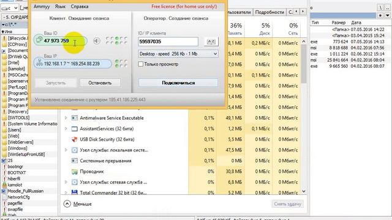Click the kamolot file icon in the file list
Screen dimensions: 392x220
4,185
